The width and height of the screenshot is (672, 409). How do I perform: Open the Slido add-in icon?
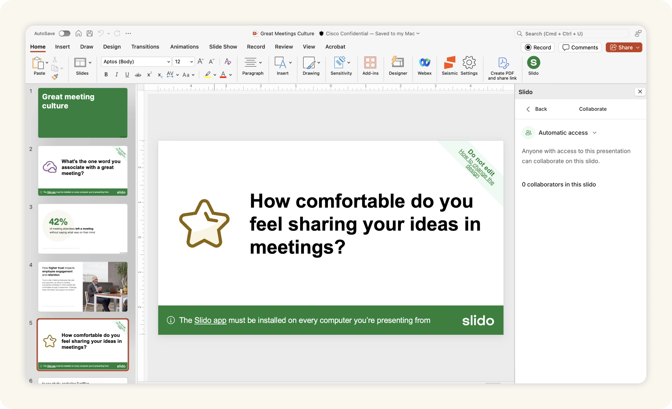tap(533, 63)
